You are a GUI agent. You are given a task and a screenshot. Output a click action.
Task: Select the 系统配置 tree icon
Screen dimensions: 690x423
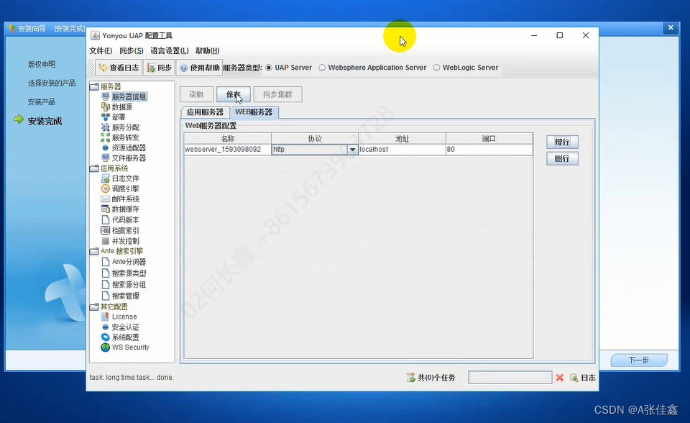coord(105,337)
